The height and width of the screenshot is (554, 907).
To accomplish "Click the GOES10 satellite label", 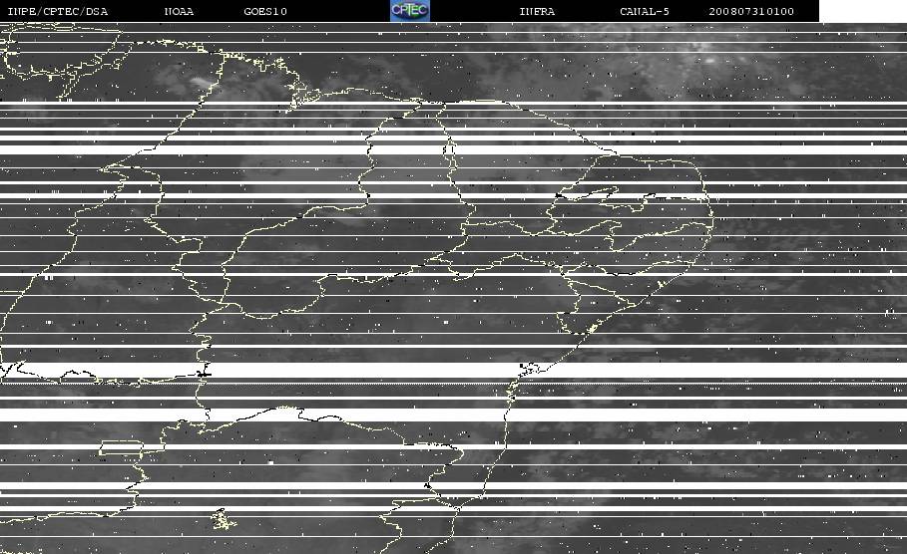I will 265,11.
